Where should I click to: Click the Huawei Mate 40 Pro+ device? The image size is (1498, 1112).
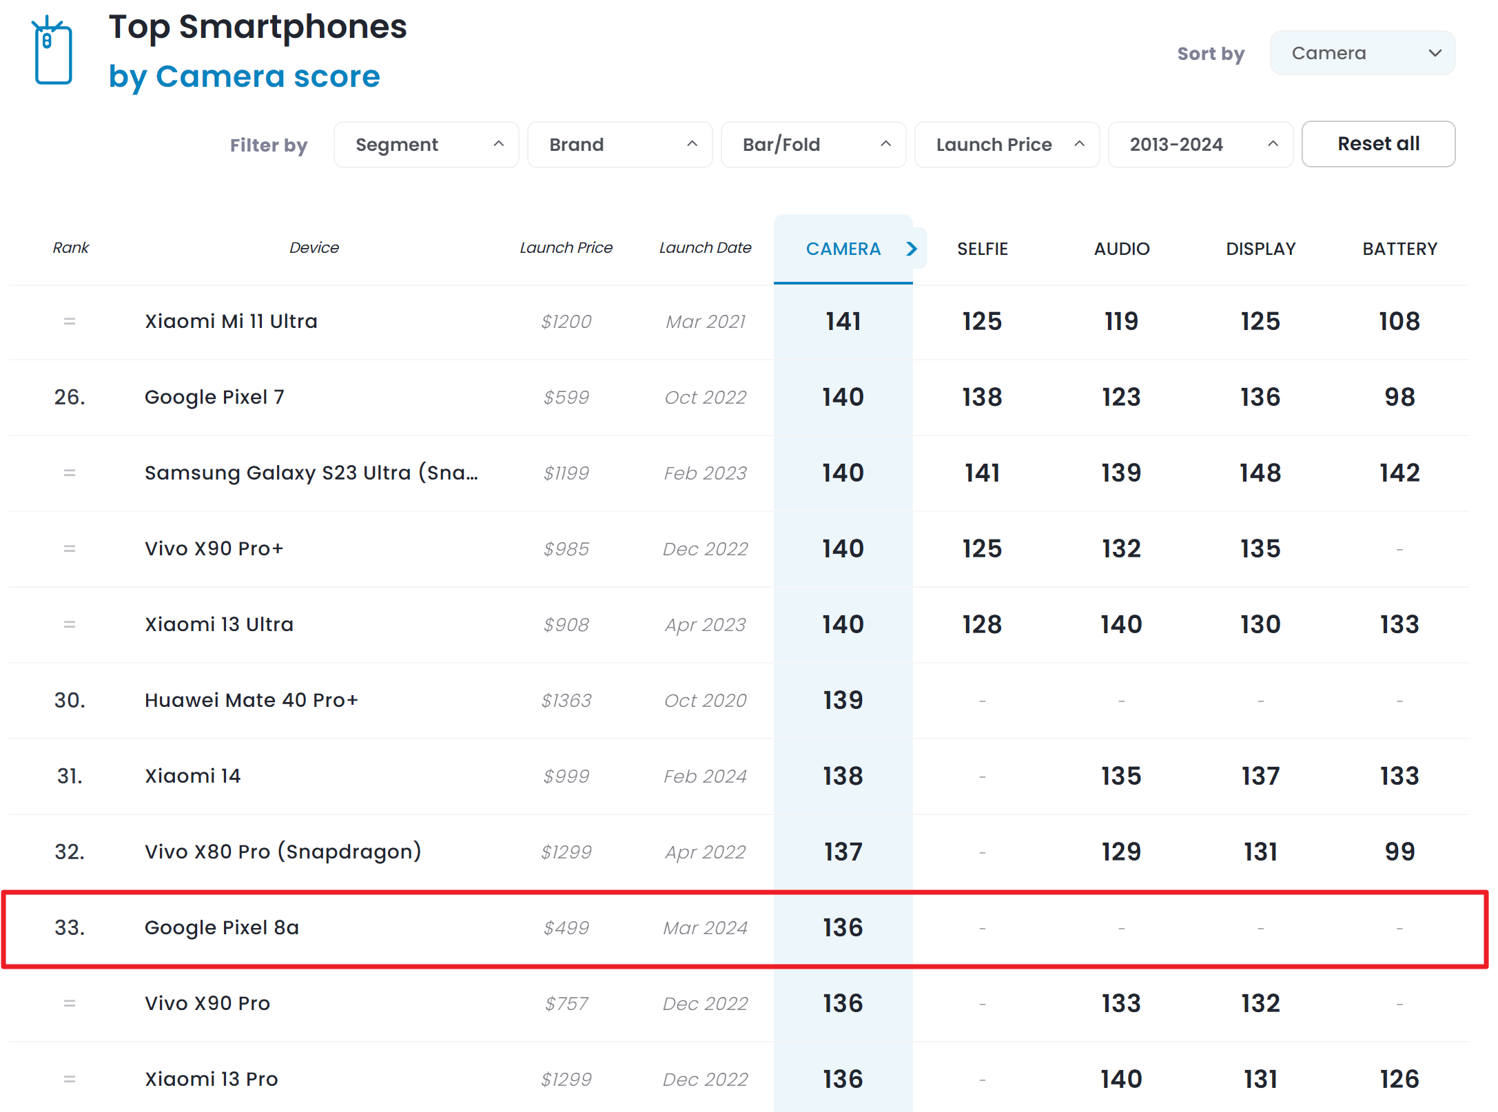pos(251,700)
